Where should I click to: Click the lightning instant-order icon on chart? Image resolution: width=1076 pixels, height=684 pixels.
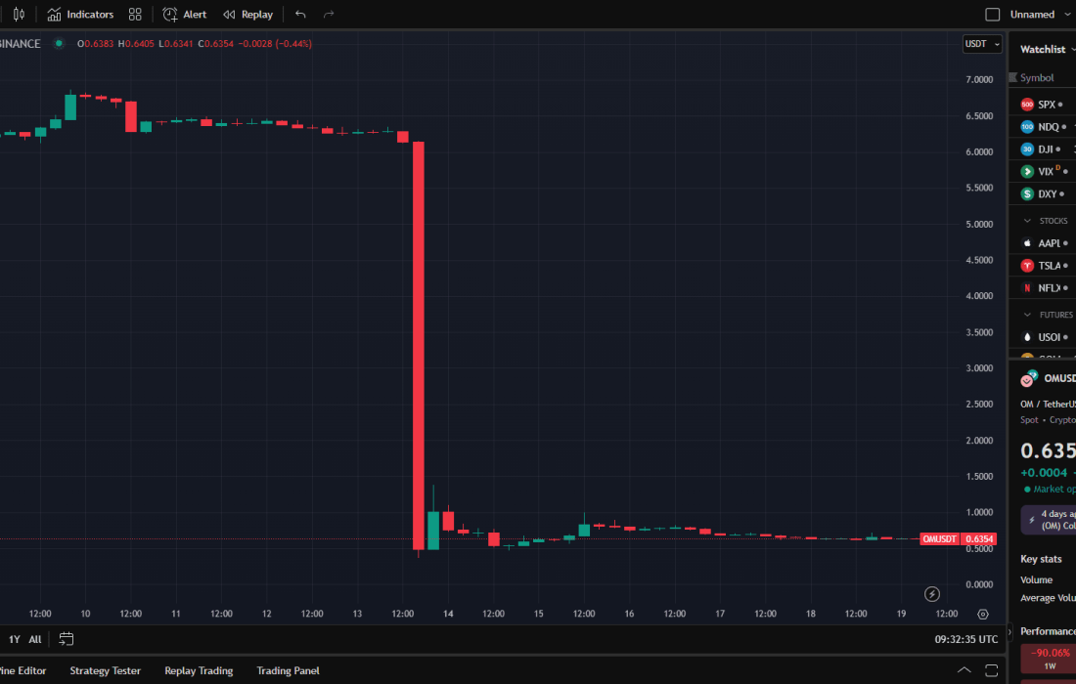(x=931, y=594)
